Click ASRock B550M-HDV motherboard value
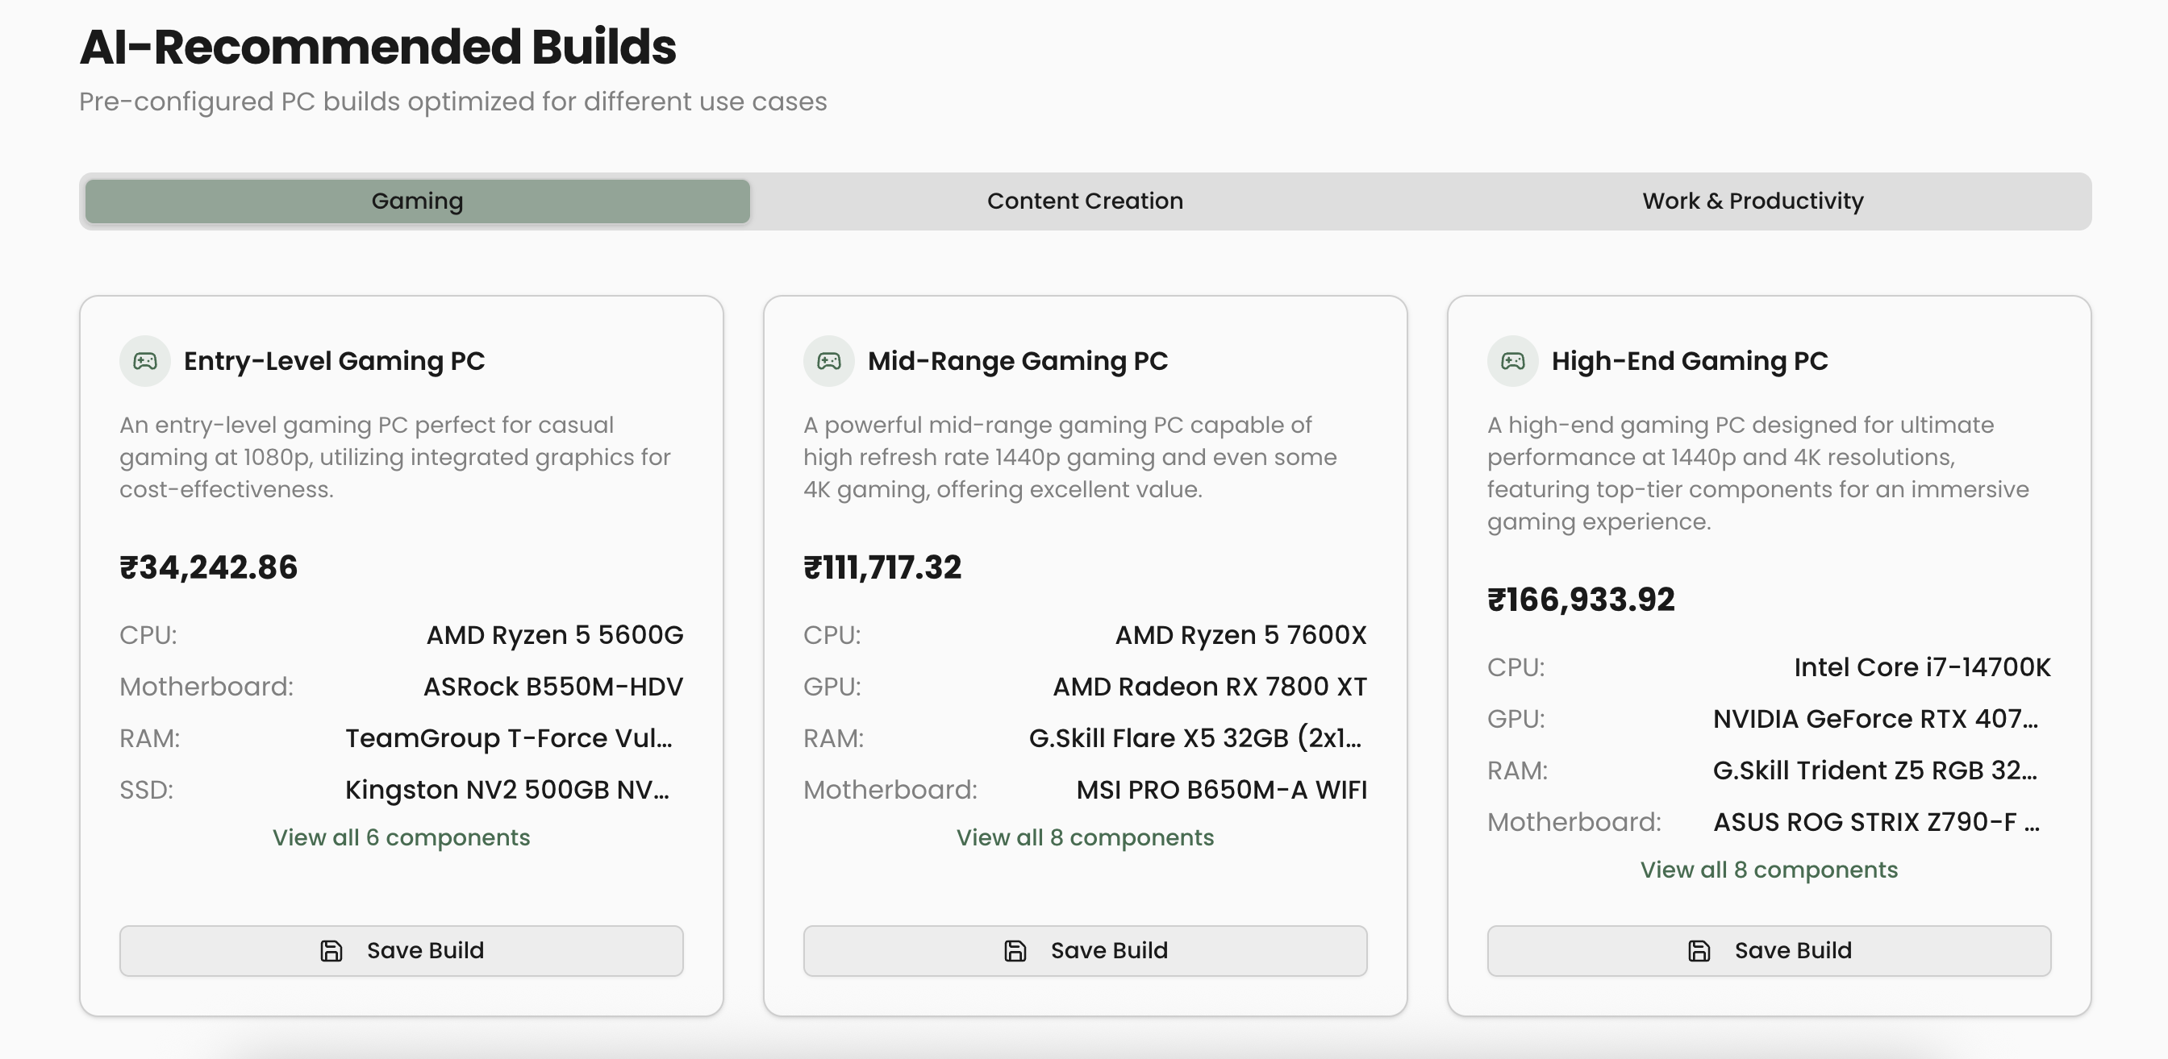The height and width of the screenshot is (1059, 2168). coord(553,687)
